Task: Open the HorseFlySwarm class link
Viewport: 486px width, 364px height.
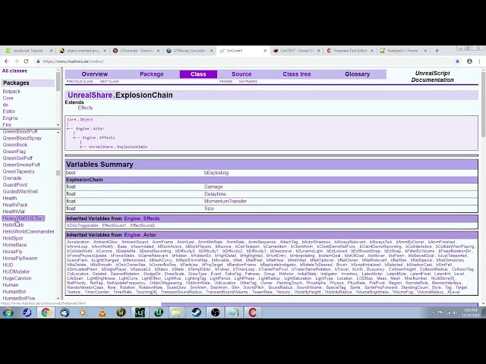Action: [x=20, y=258]
